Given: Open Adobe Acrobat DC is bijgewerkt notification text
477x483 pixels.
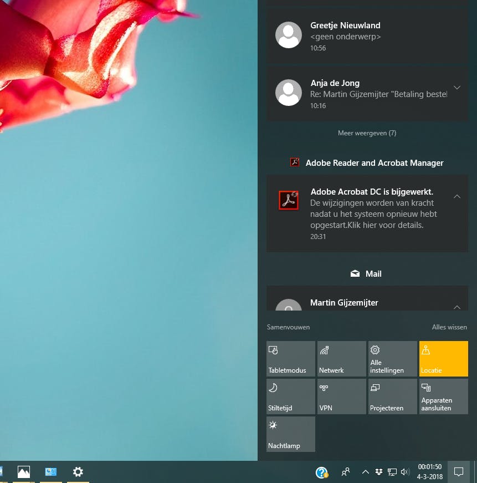Looking at the screenshot, I should click(x=372, y=192).
